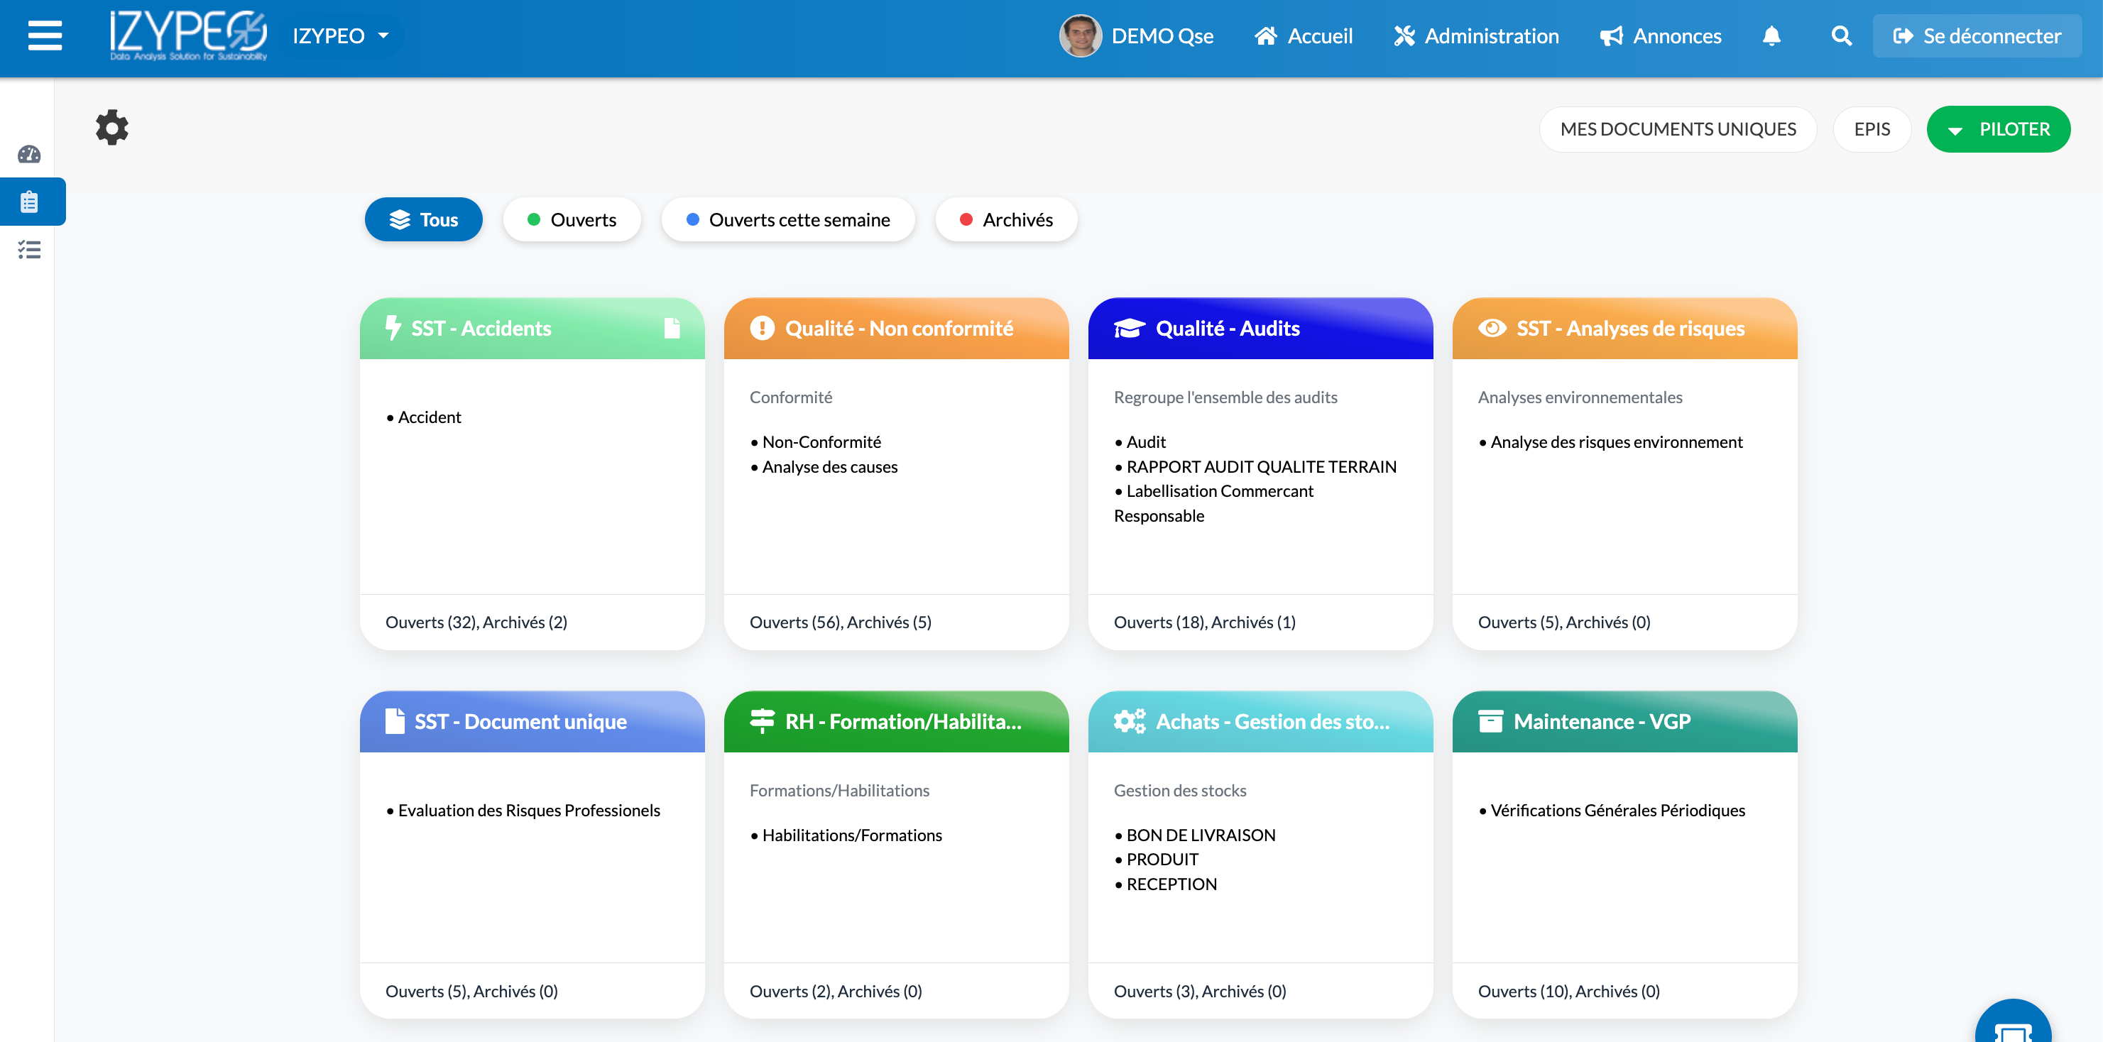Go to Administration menu

pos(1476,36)
